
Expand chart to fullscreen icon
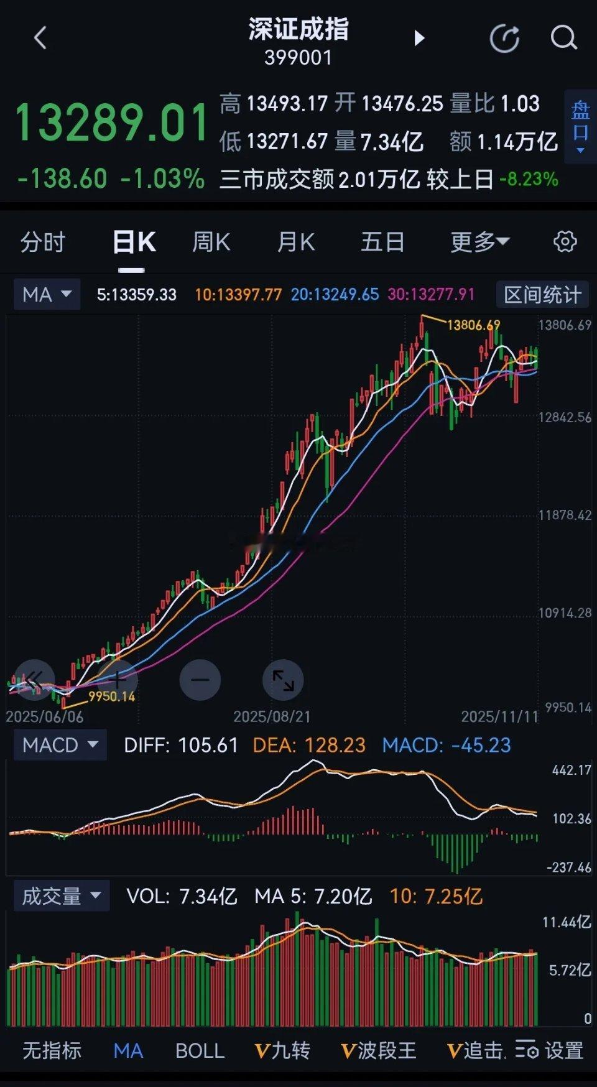[284, 680]
